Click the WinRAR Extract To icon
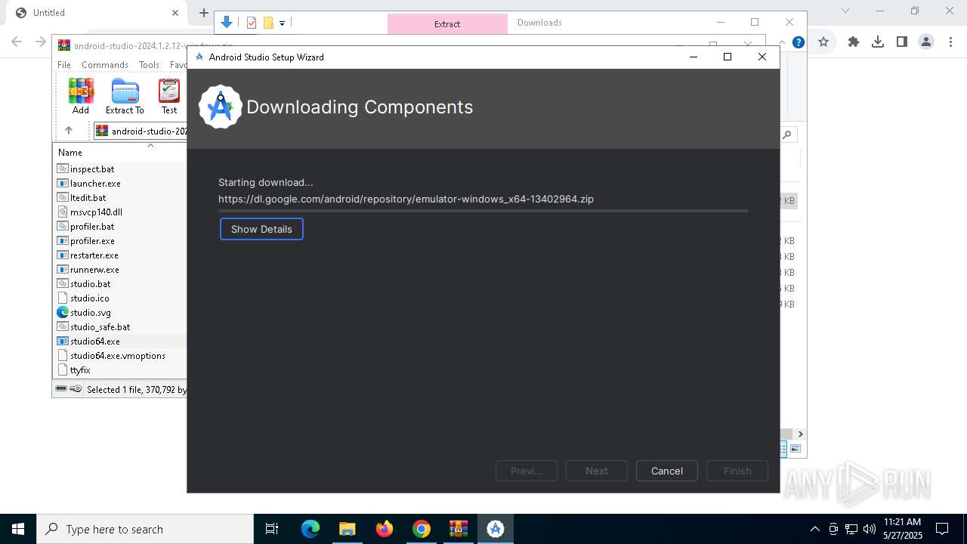This screenshot has height=544, width=967. (x=125, y=97)
